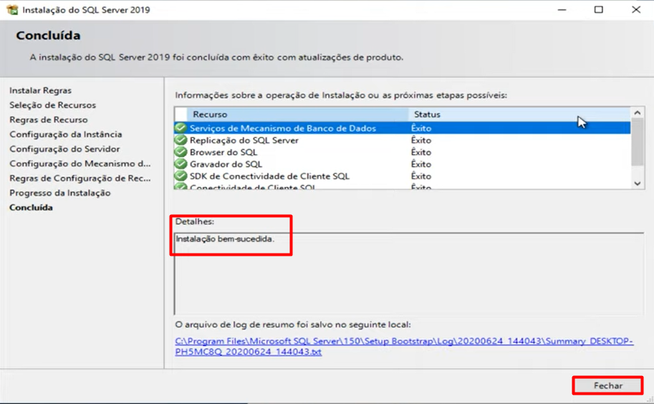Click the feature list scroll up arrow
This screenshot has width=654, height=404.
[x=638, y=112]
